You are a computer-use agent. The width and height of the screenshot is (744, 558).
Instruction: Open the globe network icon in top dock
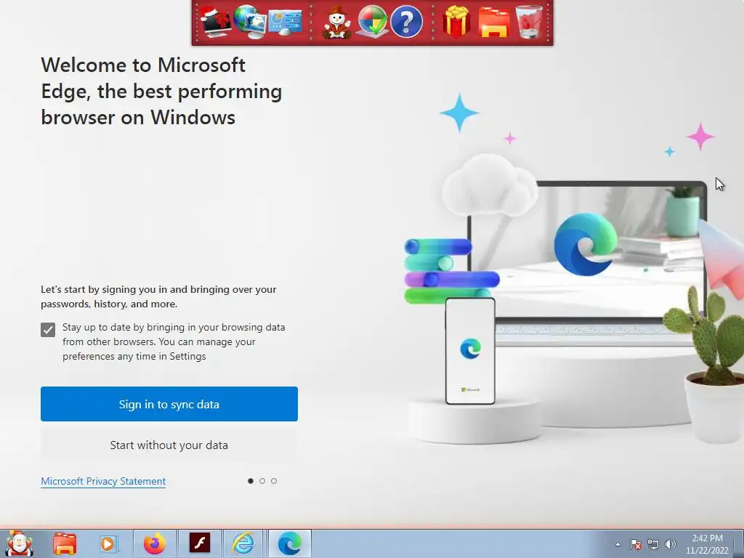(x=250, y=22)
